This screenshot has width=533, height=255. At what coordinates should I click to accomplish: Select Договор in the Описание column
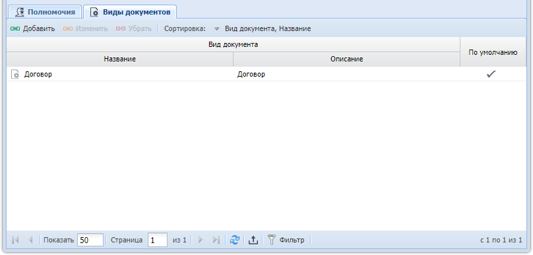[251, 74]
